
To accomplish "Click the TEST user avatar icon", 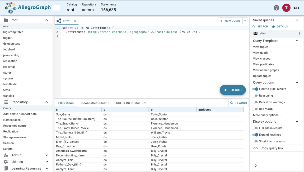I will [286, 8].
